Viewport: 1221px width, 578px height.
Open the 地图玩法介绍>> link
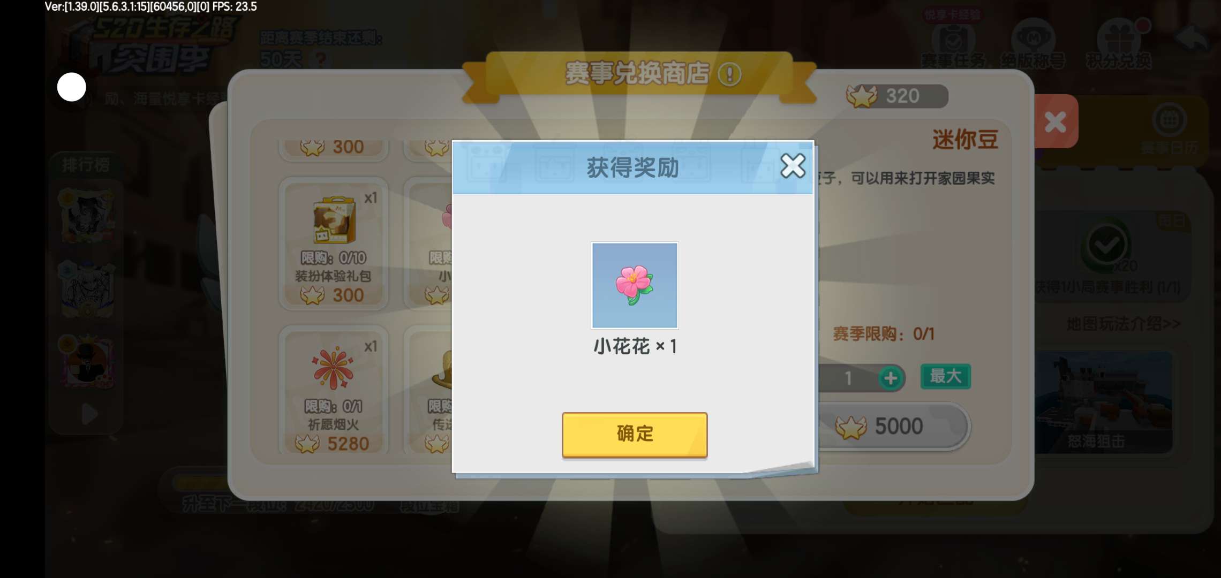(x=1123, y=324)
